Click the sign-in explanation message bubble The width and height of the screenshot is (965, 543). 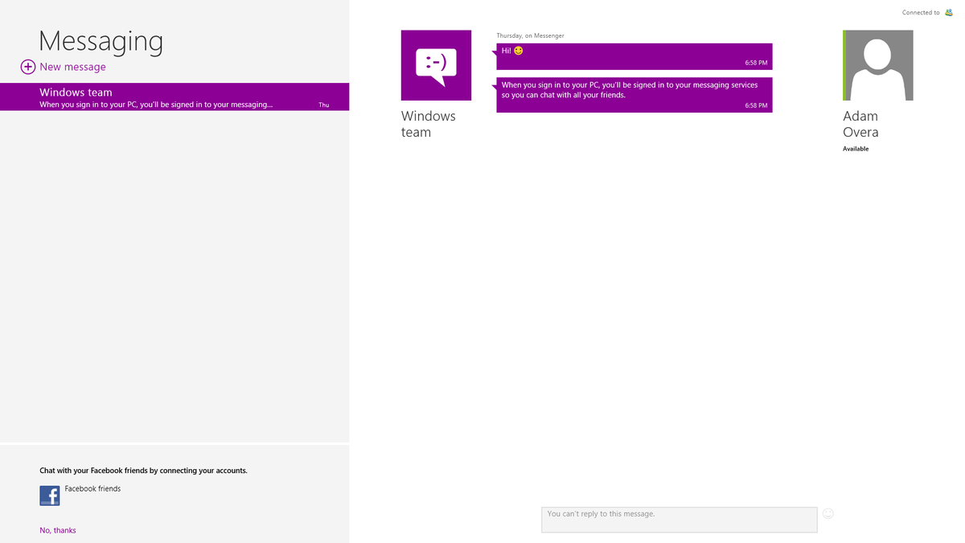[x=634, y=94]
